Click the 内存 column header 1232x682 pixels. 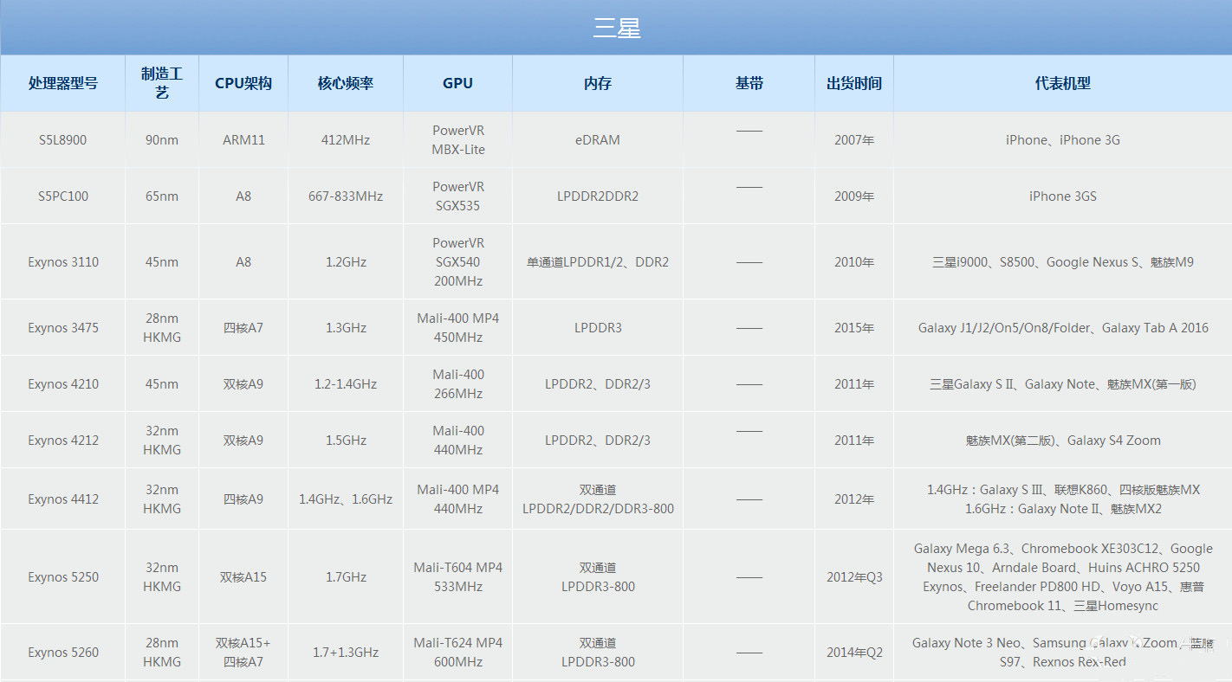pyautogui.click(x=598, y=83)
